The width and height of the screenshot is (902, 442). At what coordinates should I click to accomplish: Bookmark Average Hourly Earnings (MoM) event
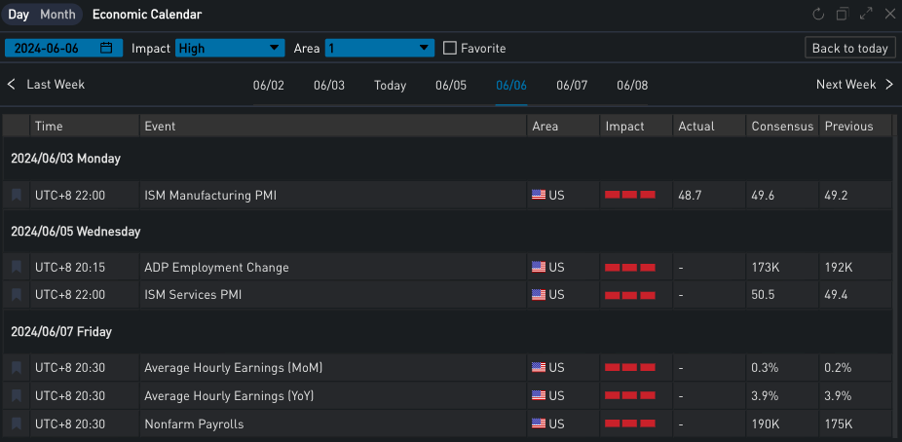[17, 368]
